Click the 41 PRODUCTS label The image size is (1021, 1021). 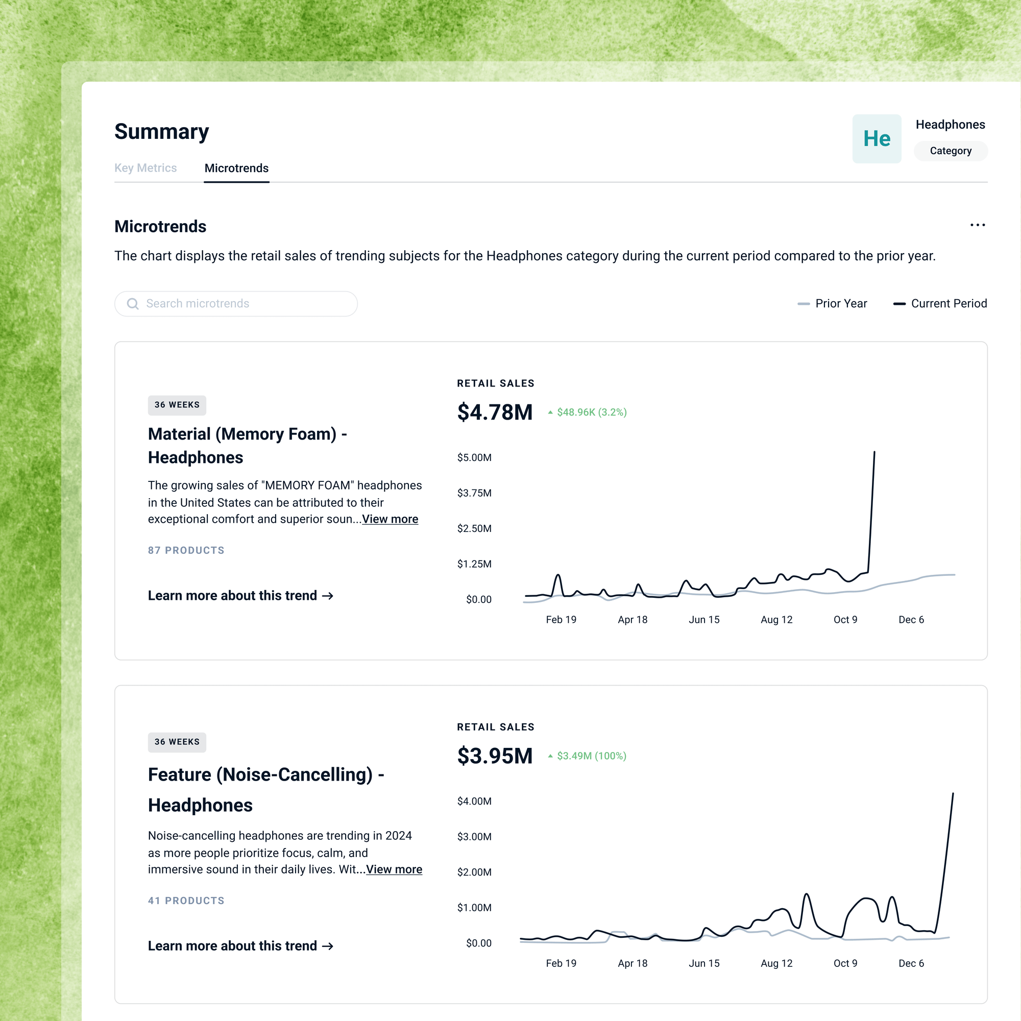(186, 901)
